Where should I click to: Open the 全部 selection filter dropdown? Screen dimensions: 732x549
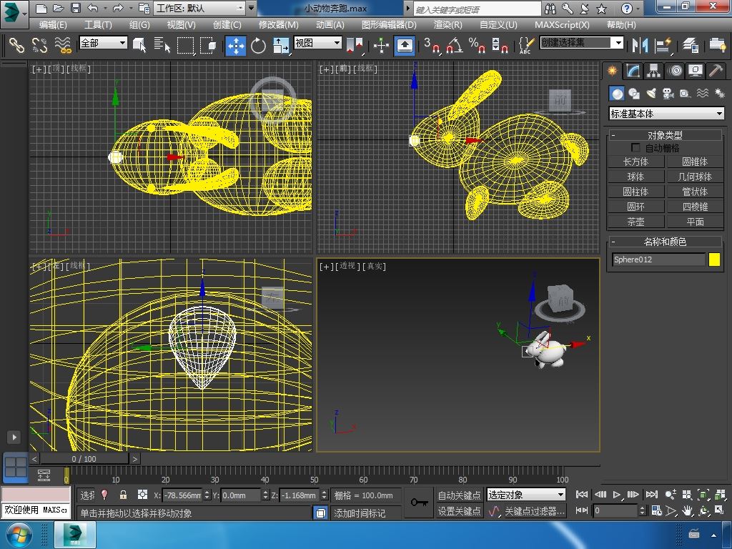point(103,43)
